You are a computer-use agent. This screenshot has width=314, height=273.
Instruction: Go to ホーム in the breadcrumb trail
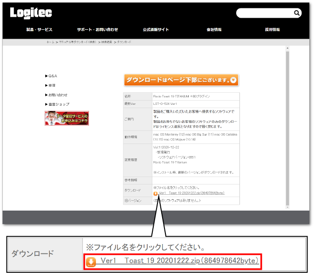[x=50, y=42]
